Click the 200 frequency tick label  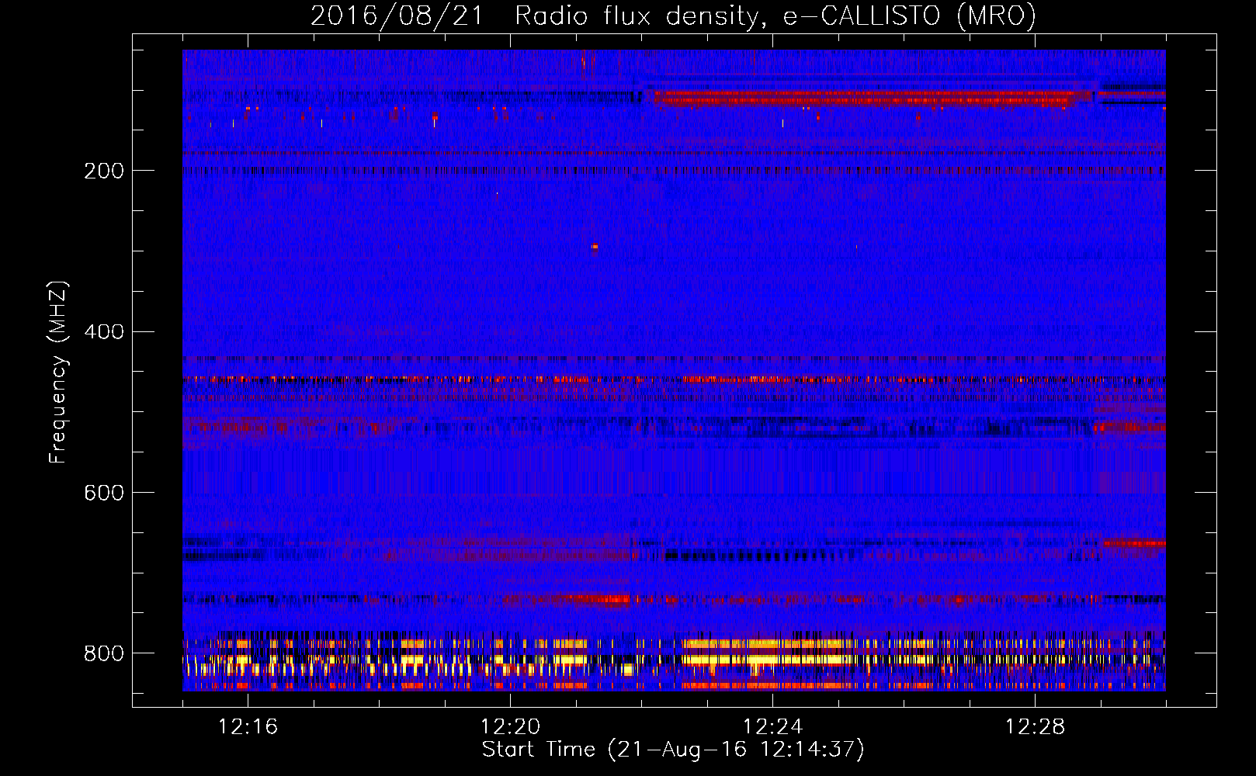tap(104, 171)
